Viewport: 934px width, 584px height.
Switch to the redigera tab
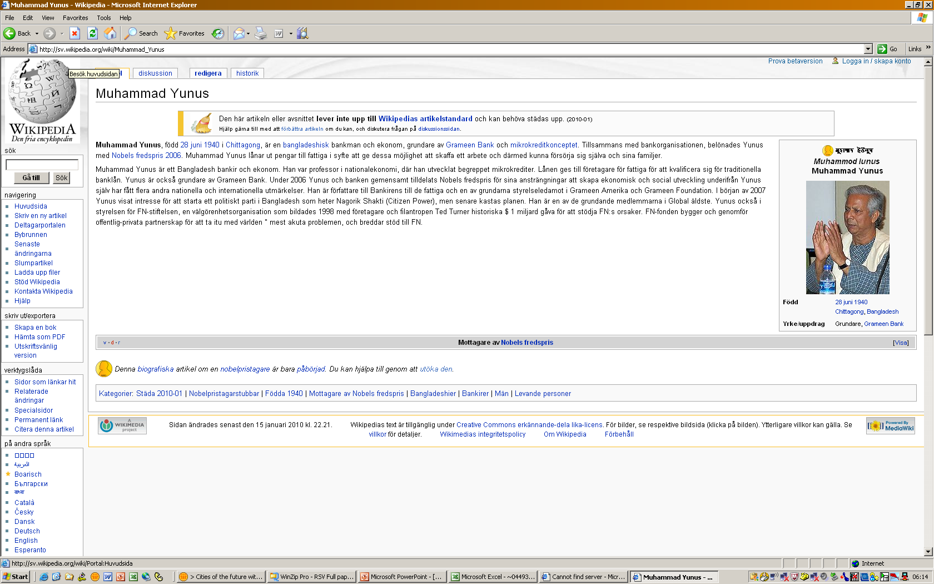[x=208, y=73]
